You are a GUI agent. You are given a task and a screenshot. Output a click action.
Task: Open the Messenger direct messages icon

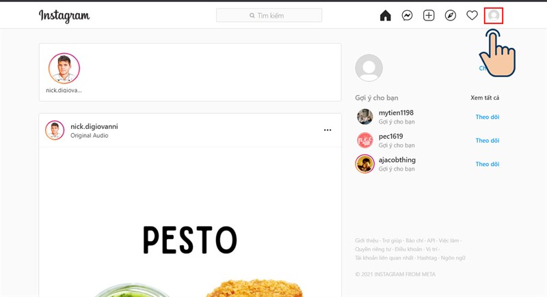coord(407,16)
